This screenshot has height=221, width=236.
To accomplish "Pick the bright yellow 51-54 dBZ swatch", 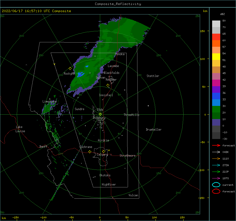I will coord(216,56).
